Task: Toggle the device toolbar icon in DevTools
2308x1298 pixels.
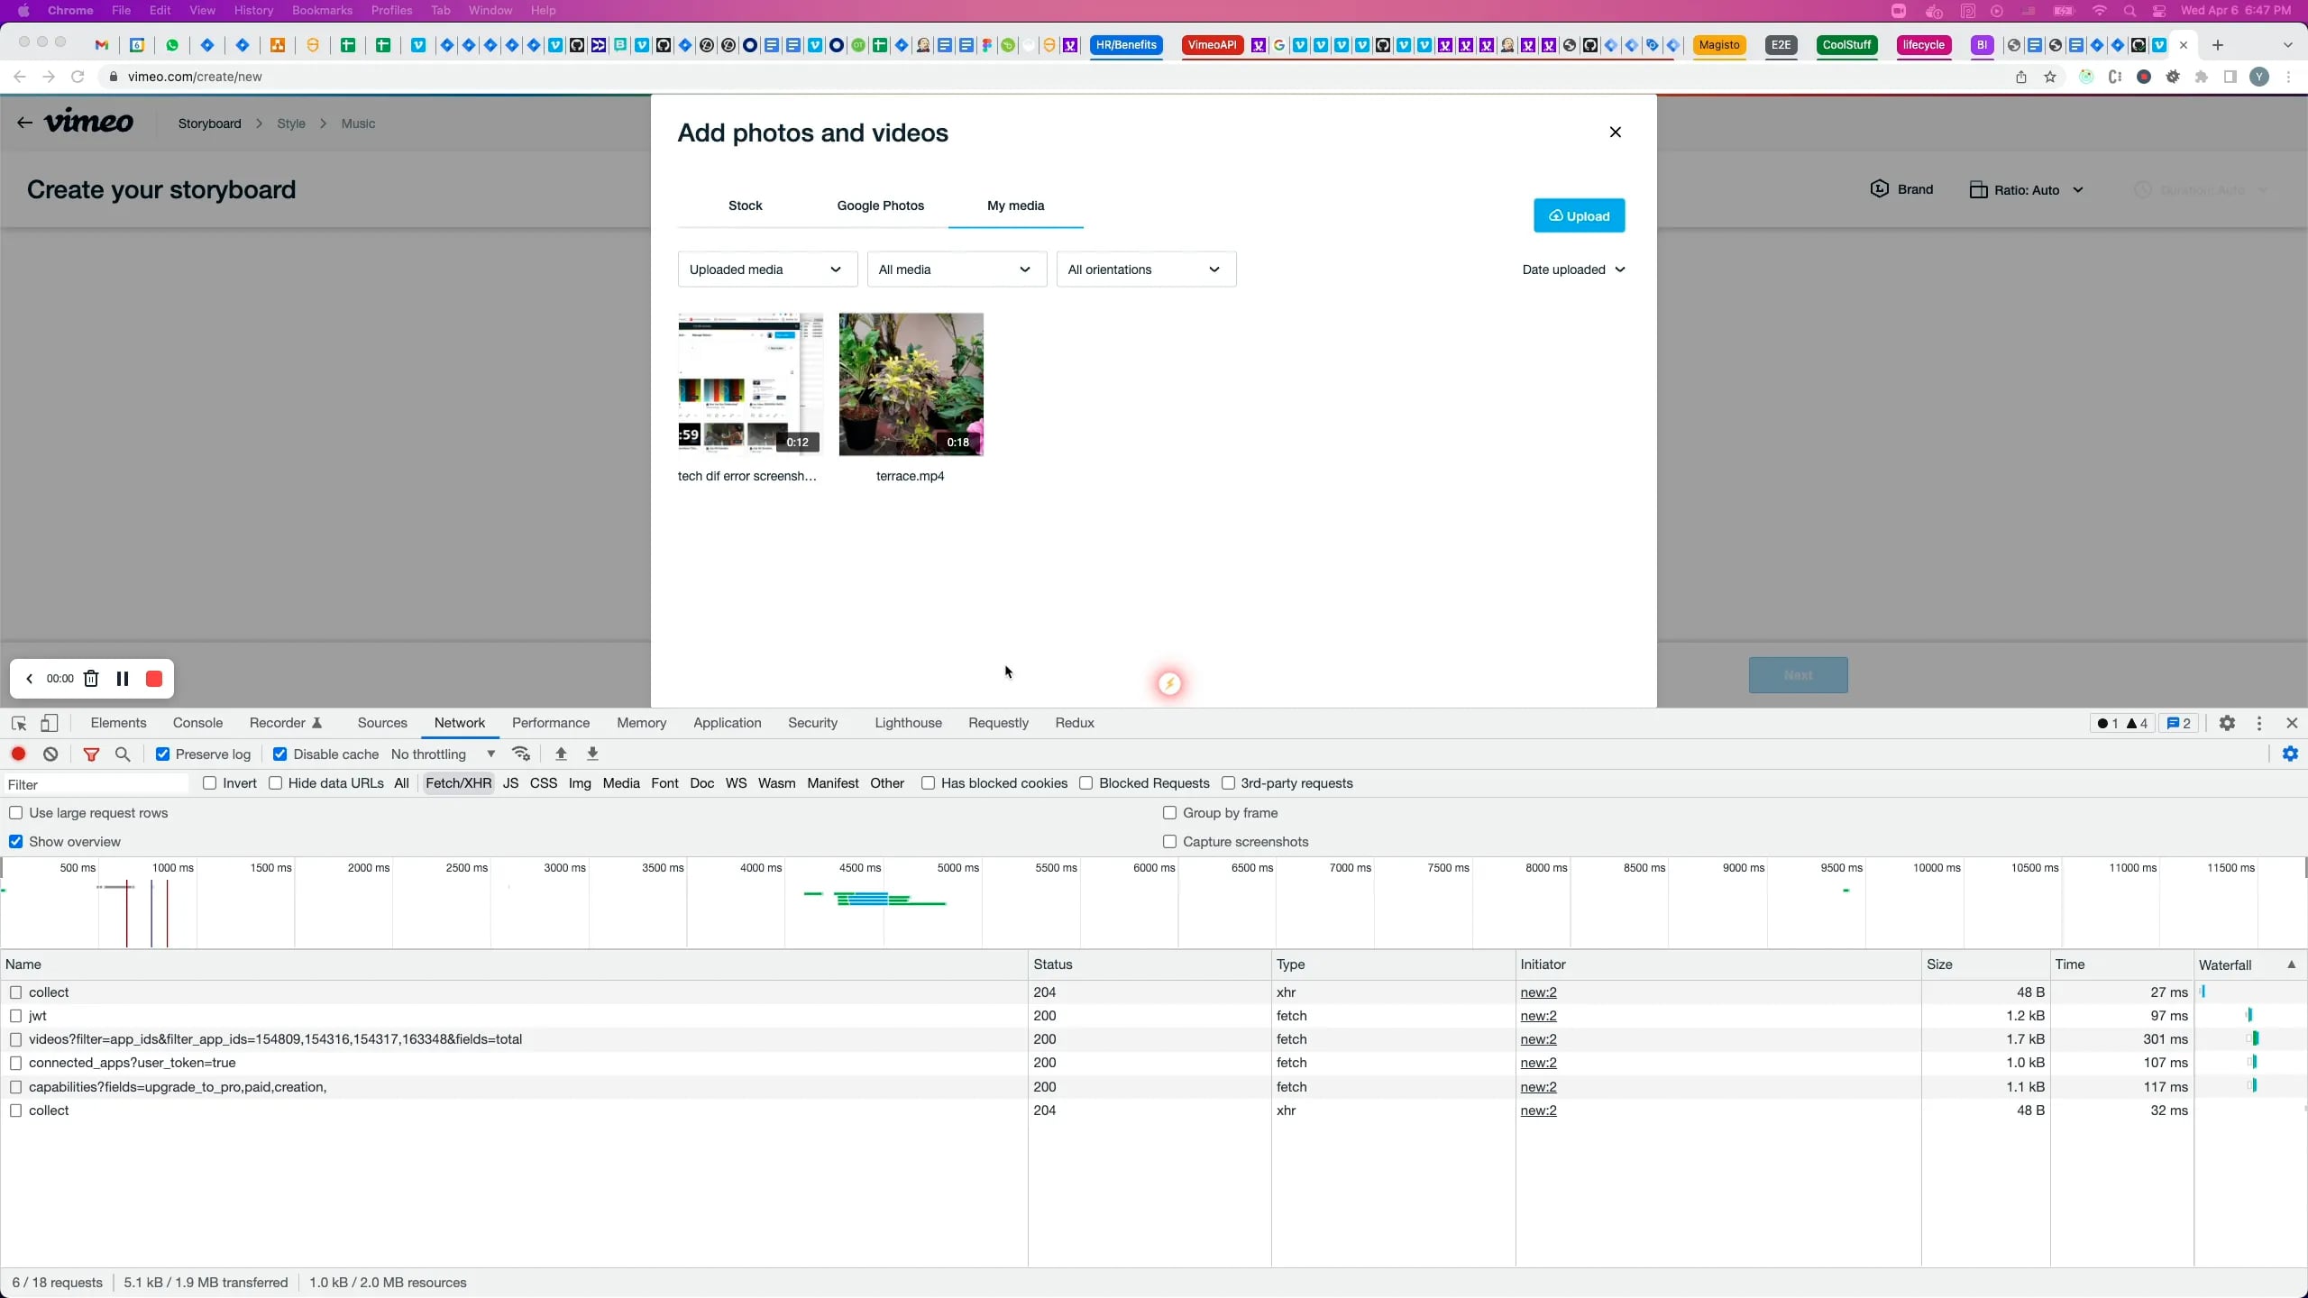Action: 50,723
